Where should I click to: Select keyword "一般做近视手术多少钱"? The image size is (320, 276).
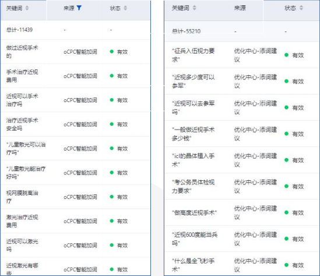click(193, 134)
